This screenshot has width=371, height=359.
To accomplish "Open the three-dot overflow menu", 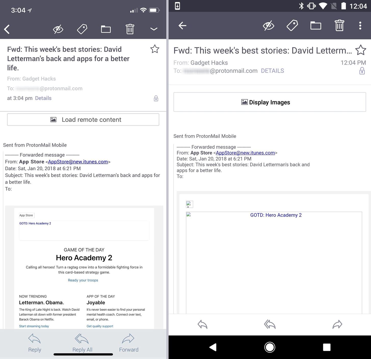I will click(360, 25).
